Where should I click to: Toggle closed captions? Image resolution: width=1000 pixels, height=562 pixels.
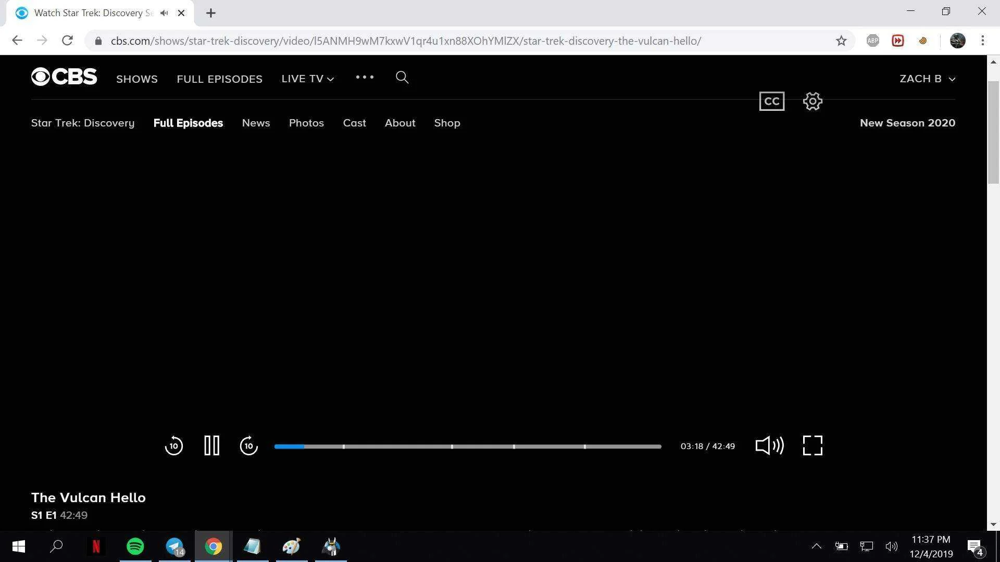click(x=772, y=101)
